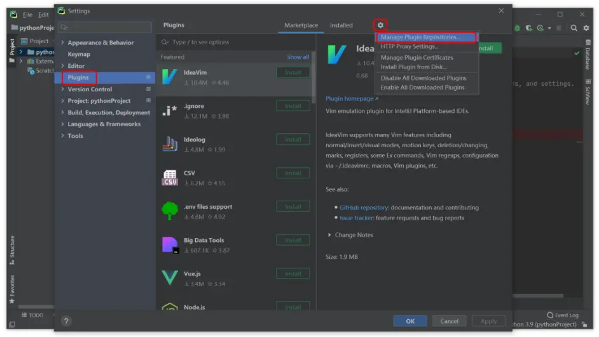599x337 pixels.
Task: Expand the pythonProject folder in Project tree
Action: (x=21, y=52)
